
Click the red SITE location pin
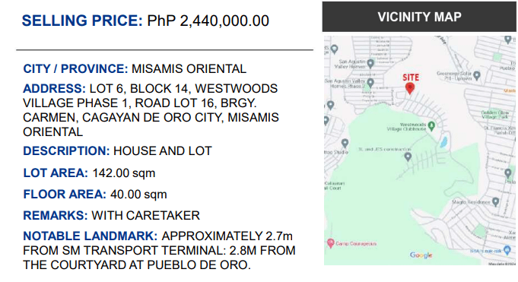click(410, 88)
